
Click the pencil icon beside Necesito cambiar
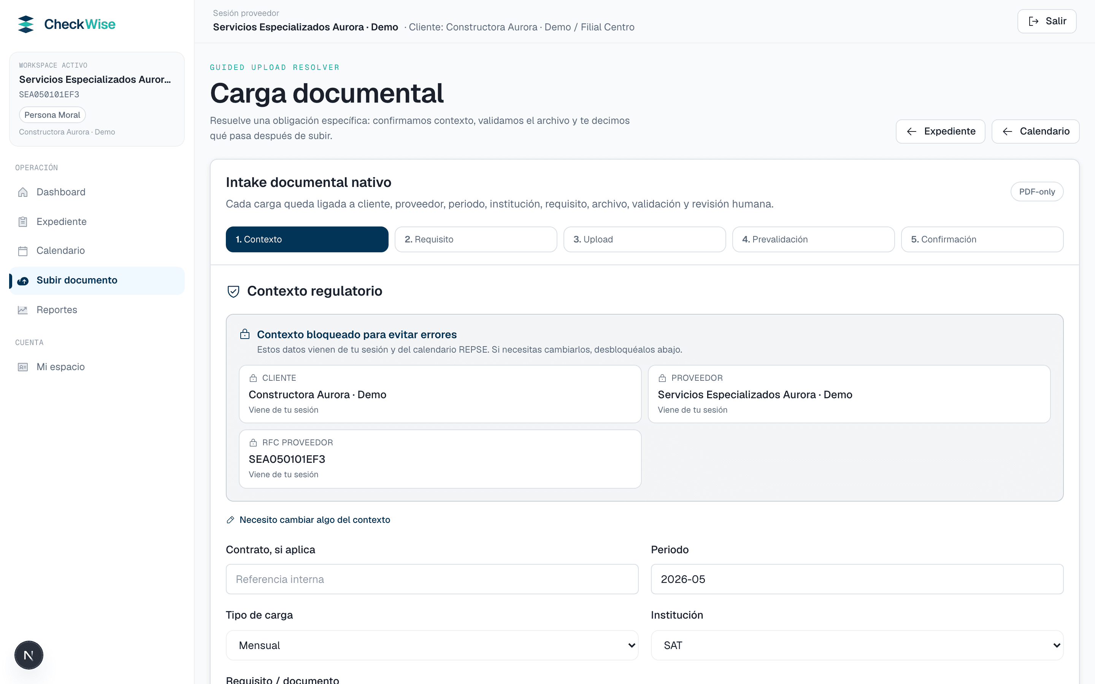tap(230, 520)
